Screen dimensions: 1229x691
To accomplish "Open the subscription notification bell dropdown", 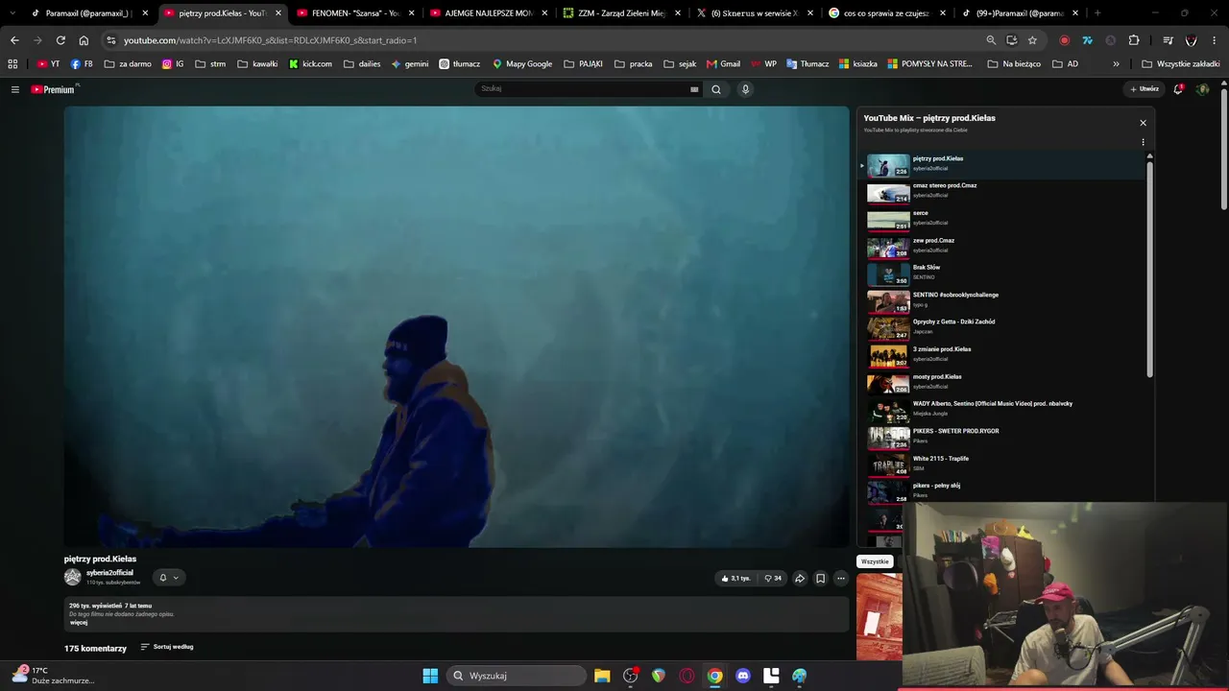I will pos(169,578).
